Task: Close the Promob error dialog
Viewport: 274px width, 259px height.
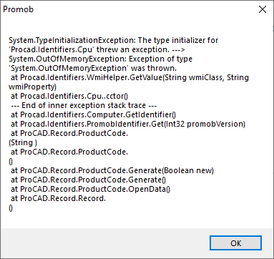Action: click(263, 9)
